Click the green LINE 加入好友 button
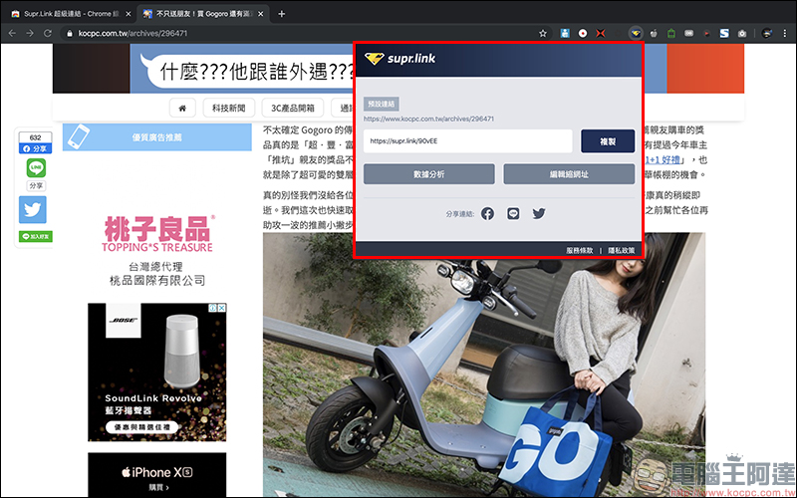The height and width of the screenshot is (498, 797). 36,236
